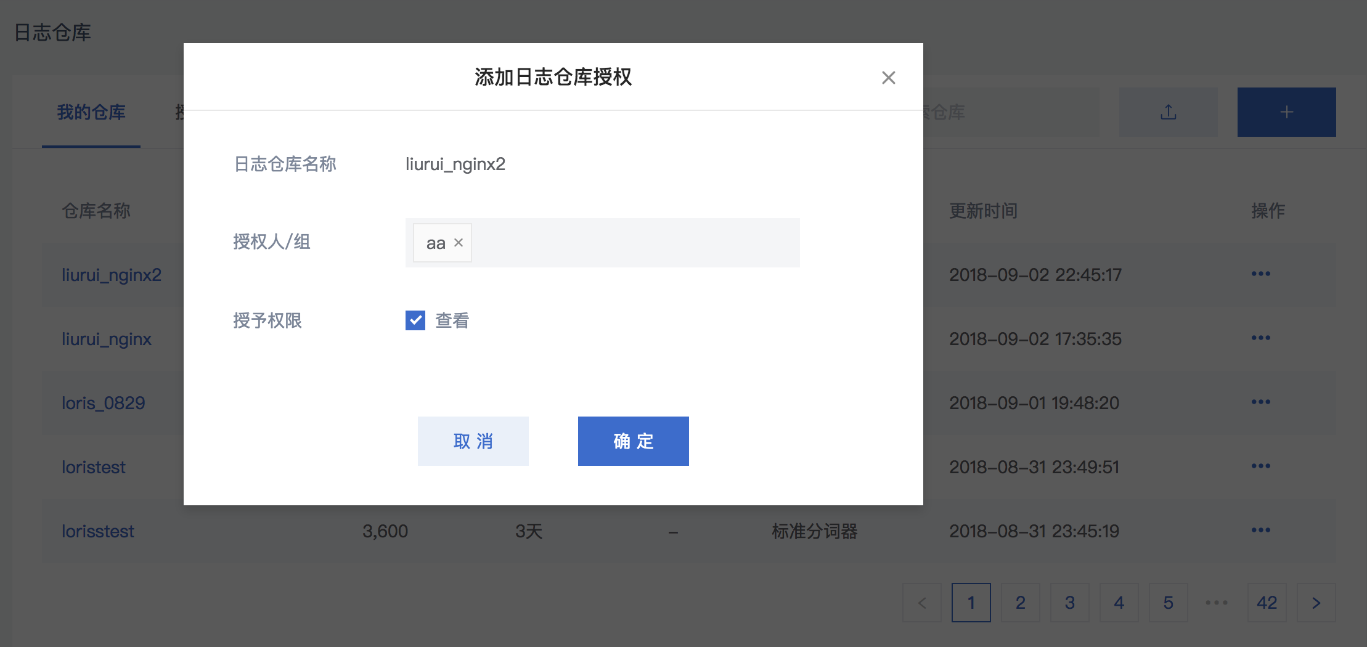Remove the aa tag from the grantee field
The height and width of the screenshot is (647, 1367).
[x=459, y=243]
